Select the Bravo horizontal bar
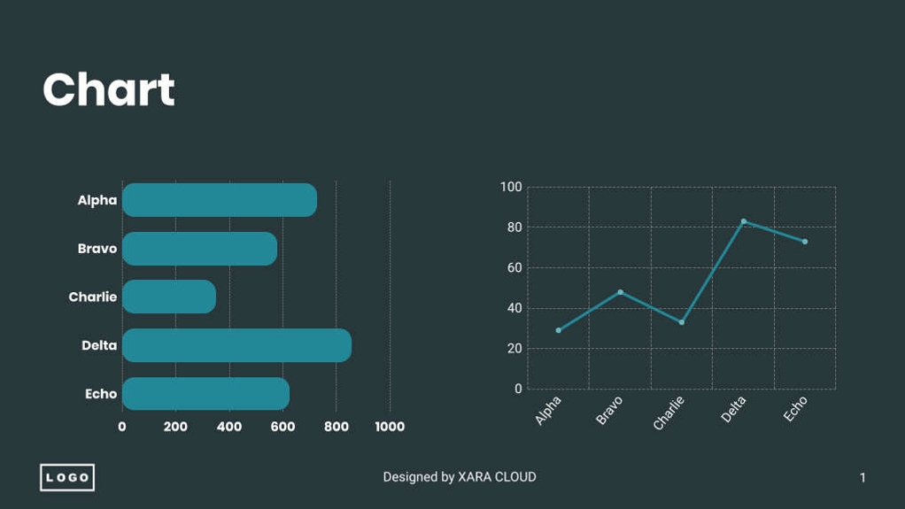Screen dimensions: 905x509 point(199,249)
